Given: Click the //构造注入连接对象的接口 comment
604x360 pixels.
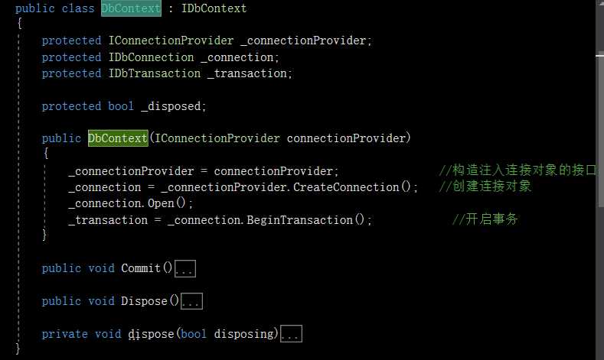Looking at the screenshot, I should 517,170.
